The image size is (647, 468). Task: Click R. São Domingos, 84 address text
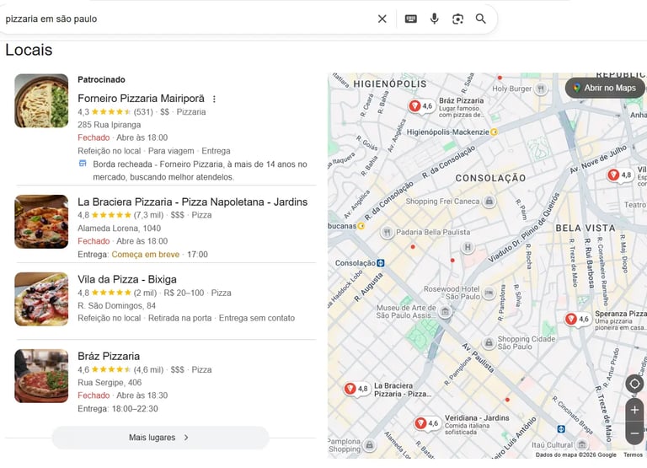tap(116, 305)
